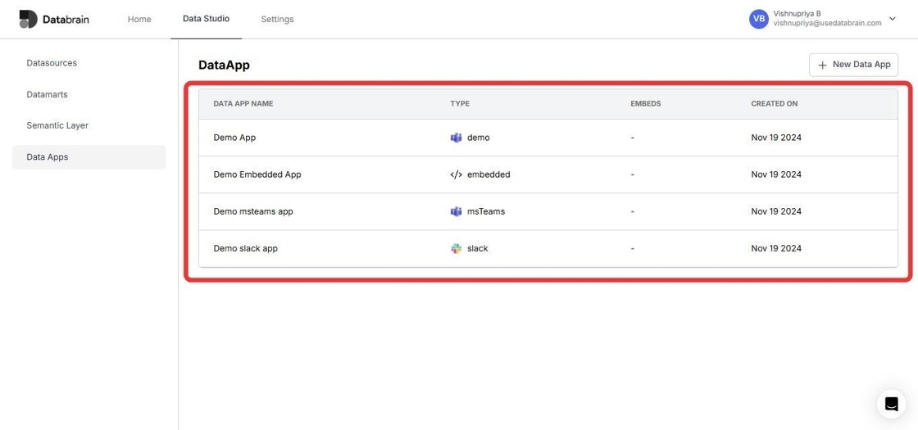Screen dimensions: 918x430
Task: Click the Slack logo icon
Action: click(456, 248)
